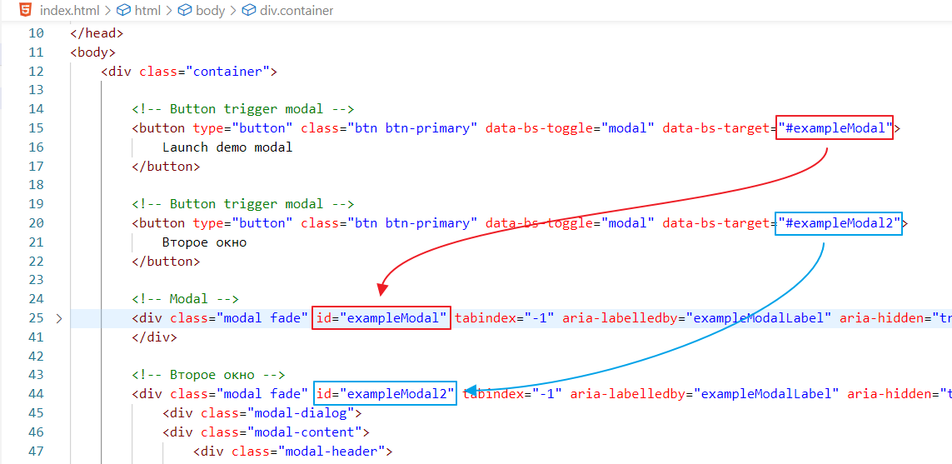Image resolution: width=952 pixels, height=464 pixels.
Task: Click the "Второе окно" button text on line 21
Action: (204, 242)
